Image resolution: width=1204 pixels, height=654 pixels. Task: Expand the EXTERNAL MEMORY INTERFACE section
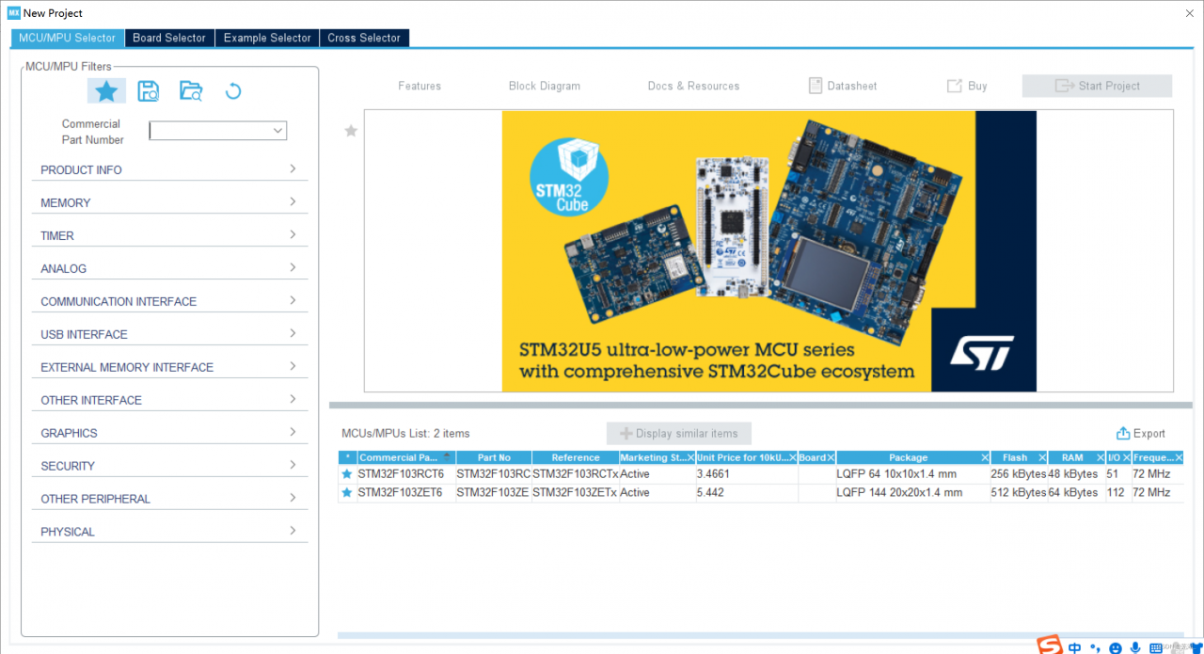coord(169,367)
